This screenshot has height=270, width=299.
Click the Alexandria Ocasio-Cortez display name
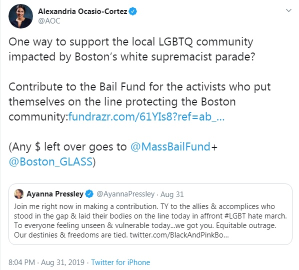coord(82,11)
